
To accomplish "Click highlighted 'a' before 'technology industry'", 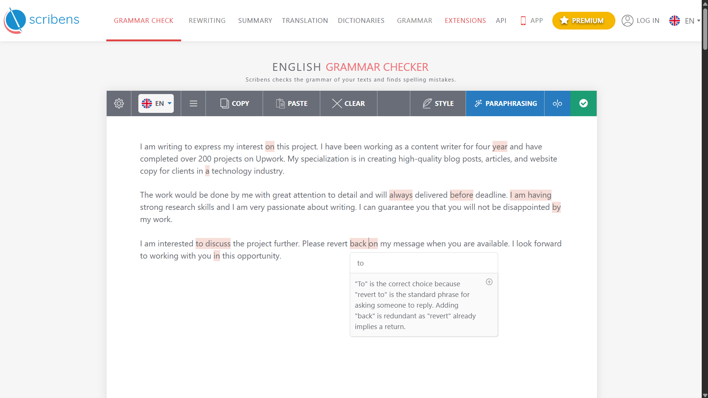I will coord(207,171).
